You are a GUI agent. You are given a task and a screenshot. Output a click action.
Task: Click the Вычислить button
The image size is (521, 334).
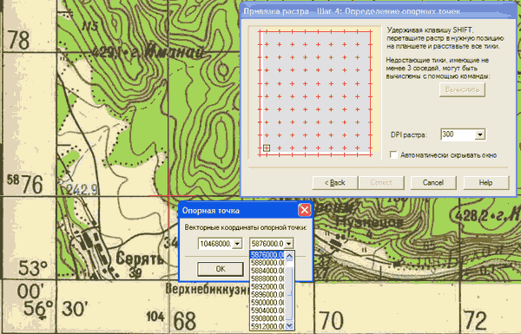click(462, 89)
